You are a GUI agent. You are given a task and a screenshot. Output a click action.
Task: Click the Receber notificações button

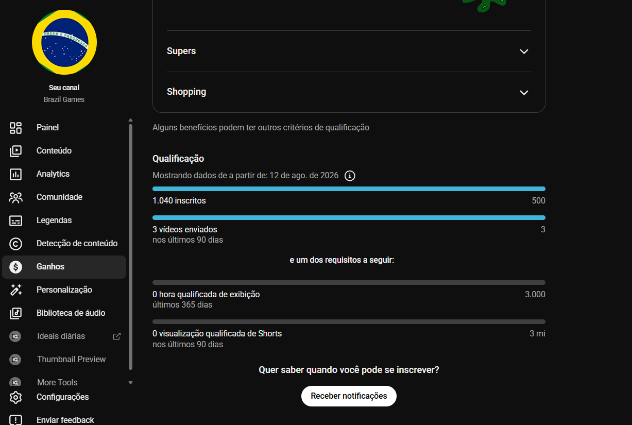pyautogui.click(x=349, y=396)
